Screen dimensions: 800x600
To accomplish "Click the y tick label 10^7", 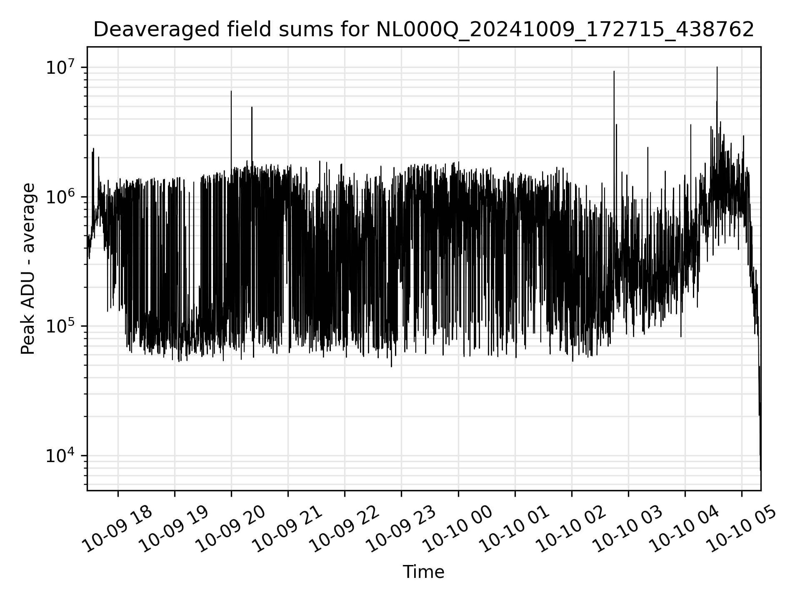I will (x=61, y=67).
